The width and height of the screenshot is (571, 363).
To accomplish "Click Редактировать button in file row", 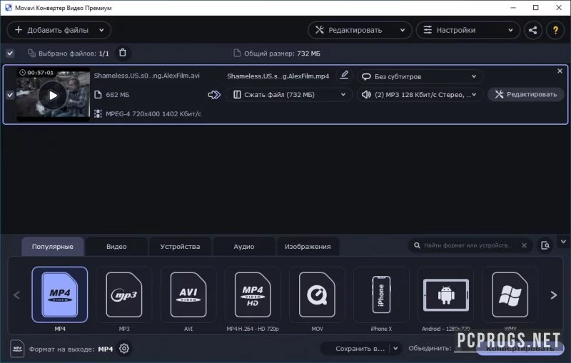I will tap(526, 95).
